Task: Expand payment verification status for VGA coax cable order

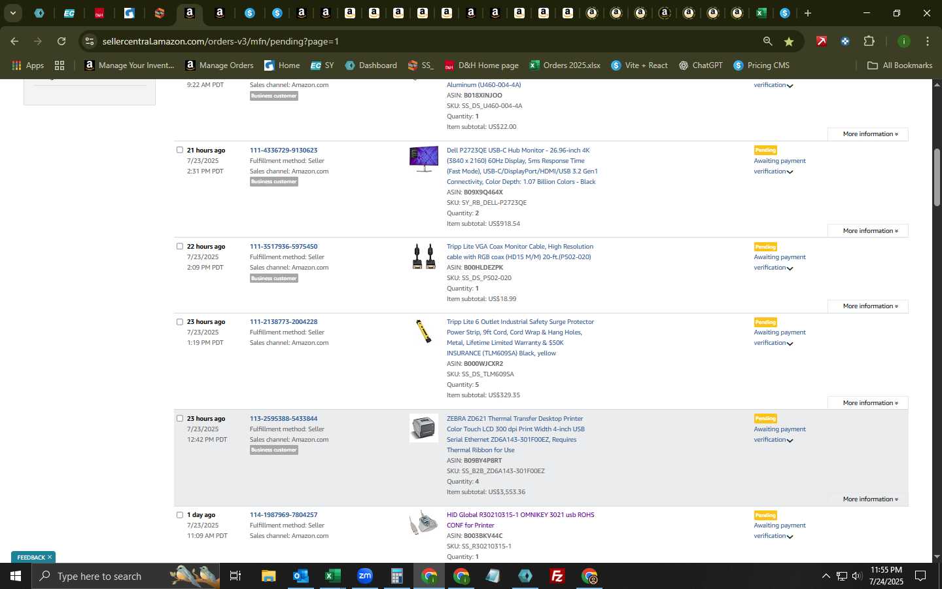Action: (790, 268)
